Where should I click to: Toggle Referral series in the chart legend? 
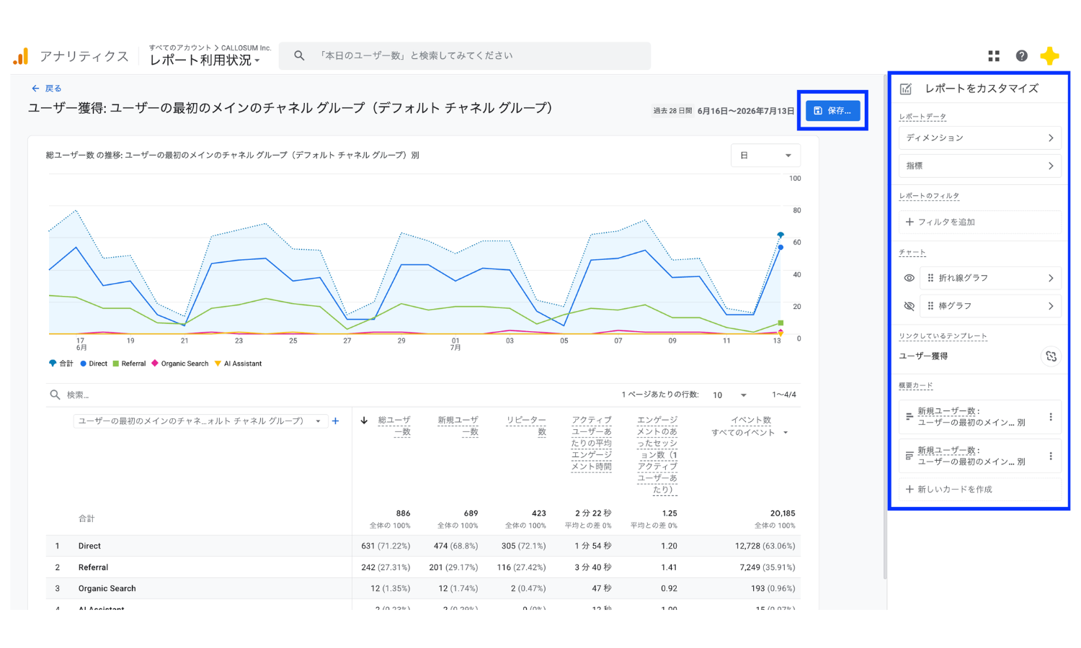point(129,364)
